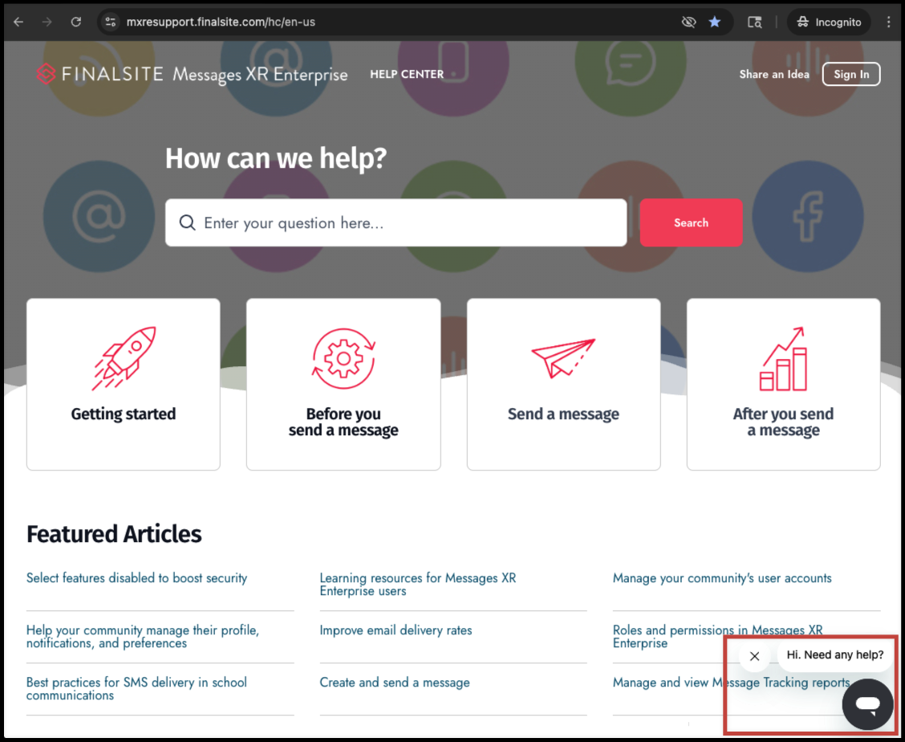The height and width of the screenshot is (742, 905).
Task: Bookmark page with the star icon
Action: 715,22
